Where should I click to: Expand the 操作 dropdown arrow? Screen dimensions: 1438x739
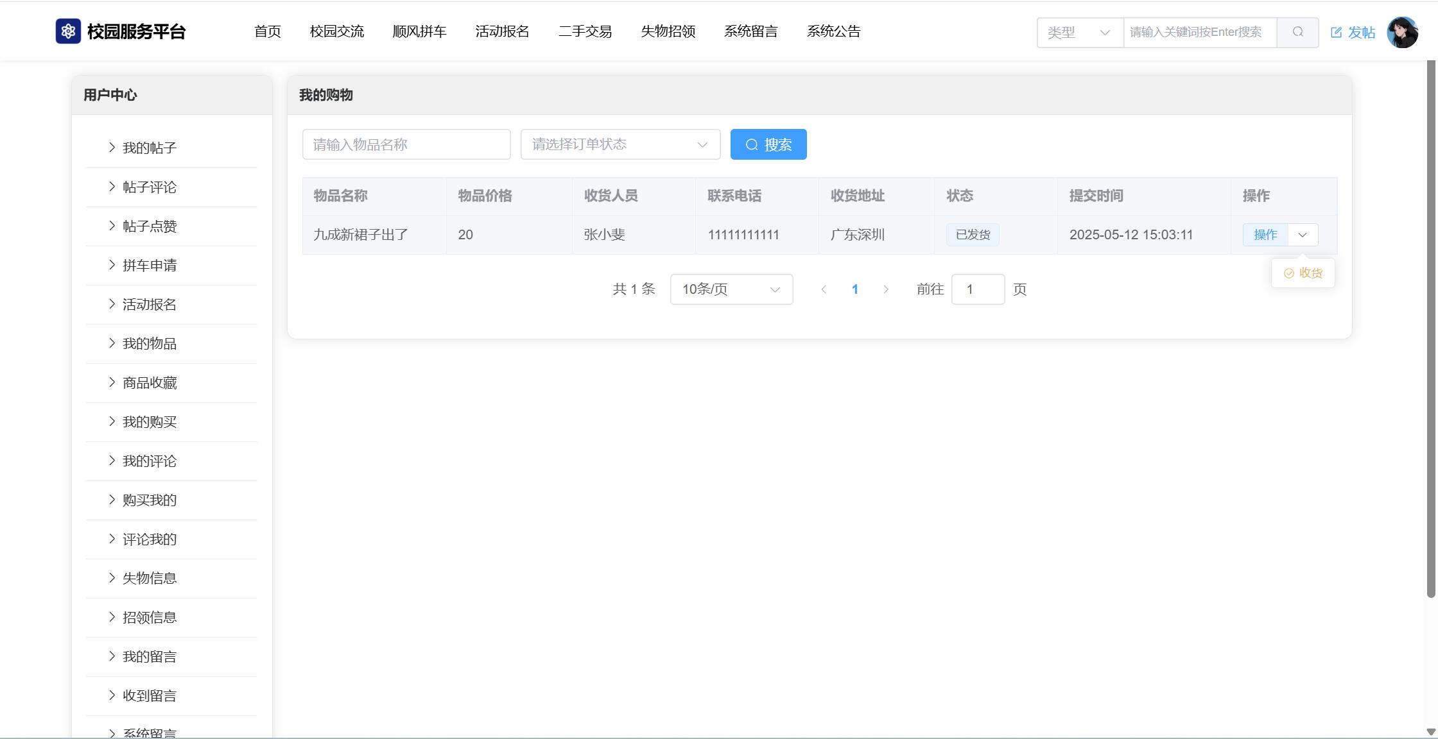1303,235
